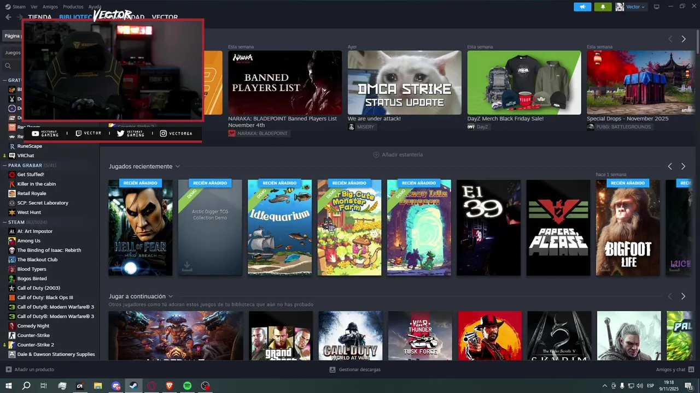
Task: Show hidden system tray icons chevron
Action: [x=605, y=386]
